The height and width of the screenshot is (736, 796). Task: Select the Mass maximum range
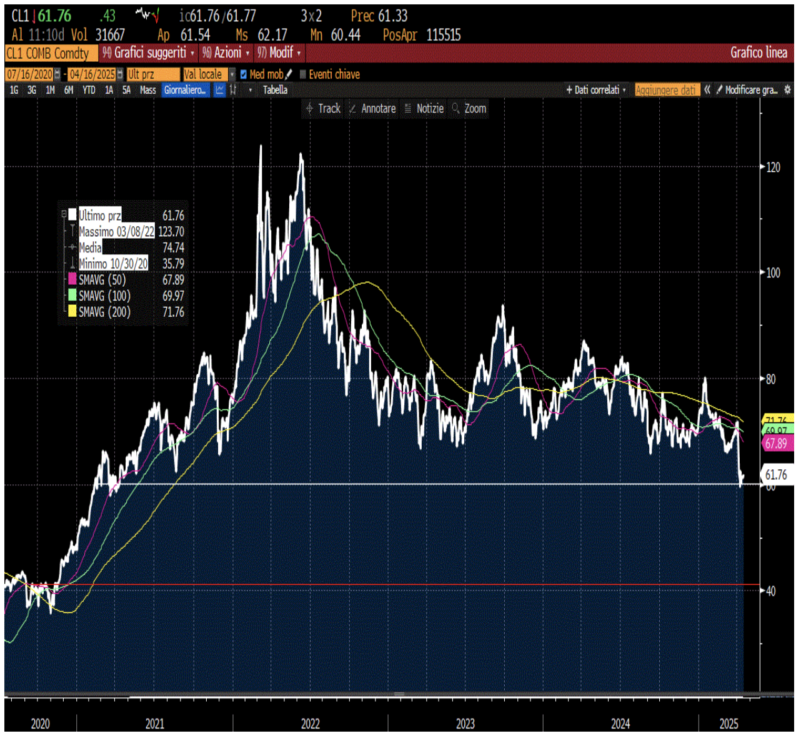(148, 90)
